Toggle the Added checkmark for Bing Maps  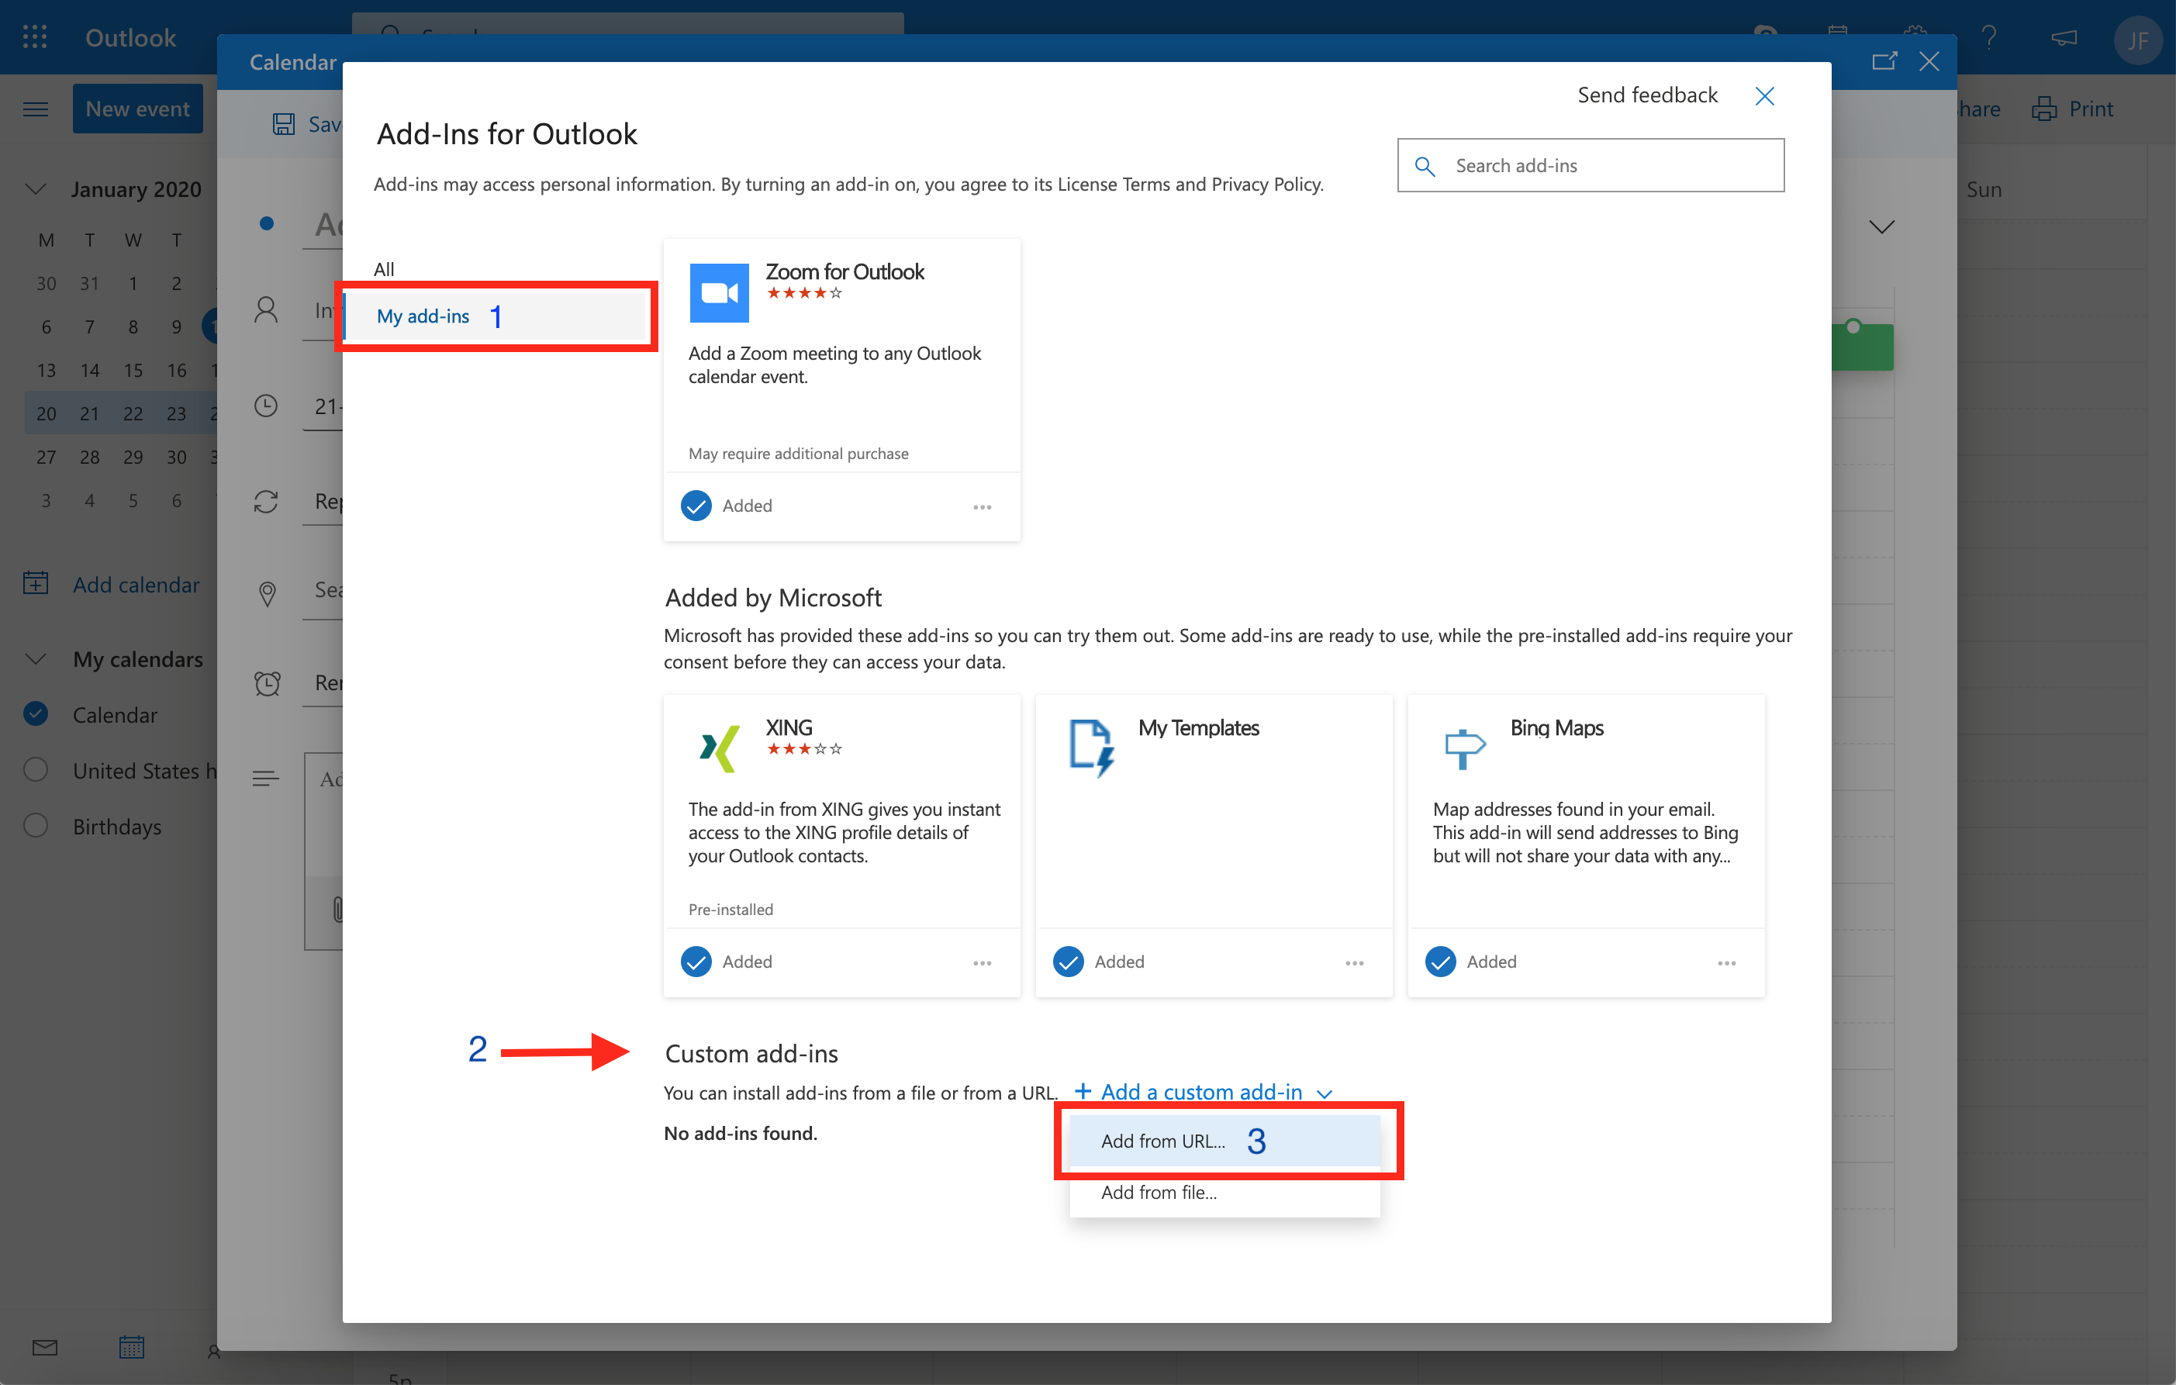[1440, 962]
